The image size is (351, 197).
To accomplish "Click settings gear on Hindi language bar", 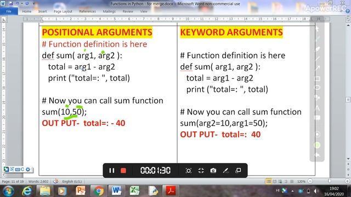I will pyautogui.click(x=28, y=169).
